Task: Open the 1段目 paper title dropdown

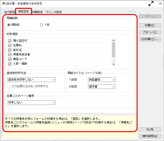Action: (x=102, y=80)
